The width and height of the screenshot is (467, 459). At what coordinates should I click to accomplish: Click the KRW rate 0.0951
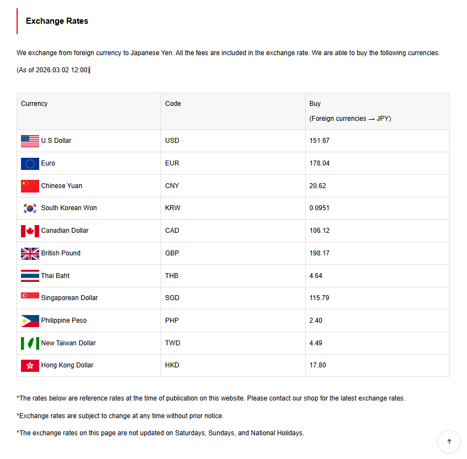[321, 208]
